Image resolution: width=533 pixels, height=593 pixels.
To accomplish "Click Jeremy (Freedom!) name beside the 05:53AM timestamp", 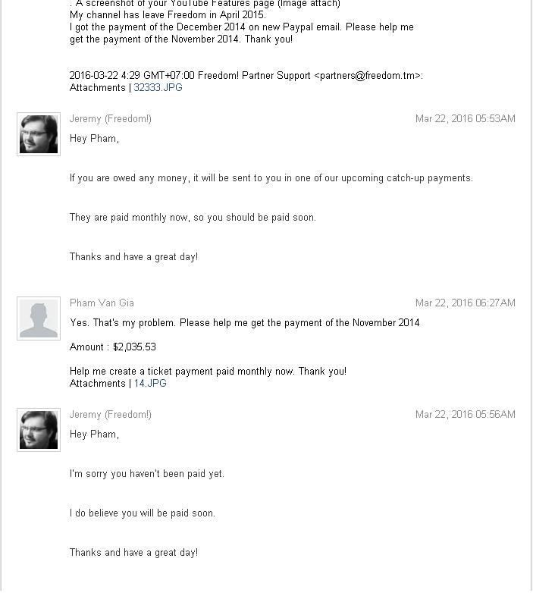I will (111, 119).
